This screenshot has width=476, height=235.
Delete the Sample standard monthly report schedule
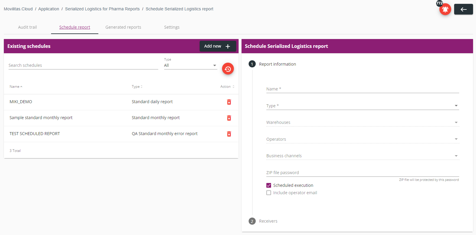tap(229, 118)
